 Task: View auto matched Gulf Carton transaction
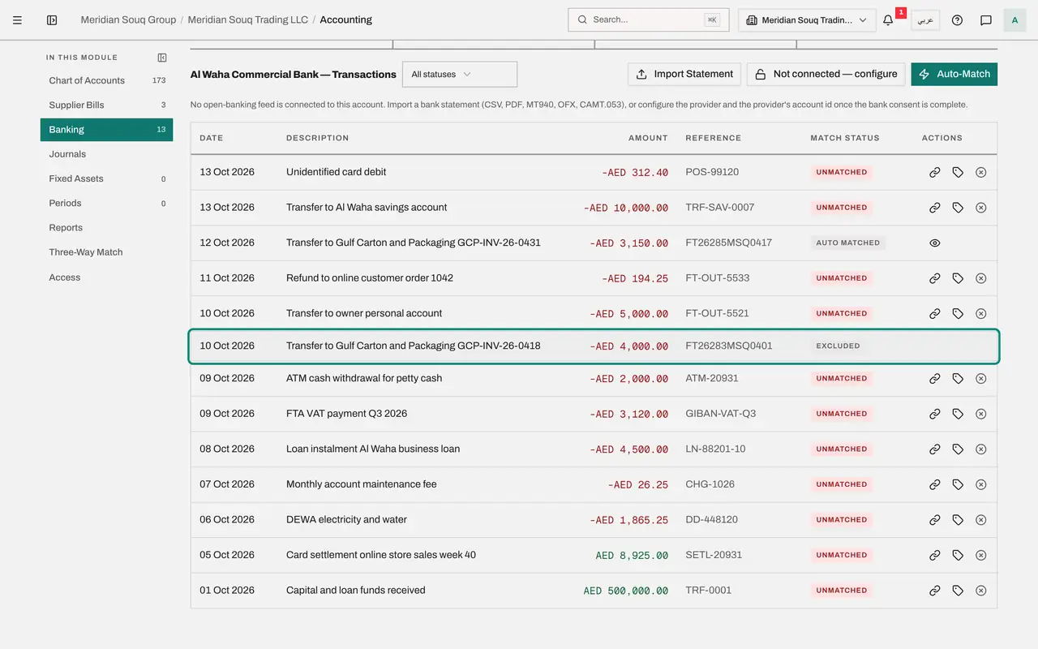point(935,243)
